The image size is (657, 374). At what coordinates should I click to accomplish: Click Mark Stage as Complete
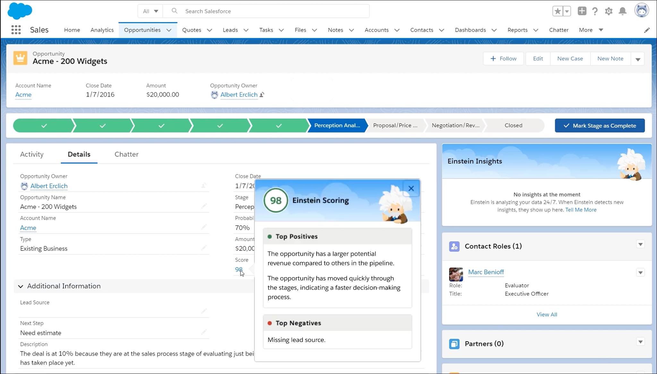[600, 126]
